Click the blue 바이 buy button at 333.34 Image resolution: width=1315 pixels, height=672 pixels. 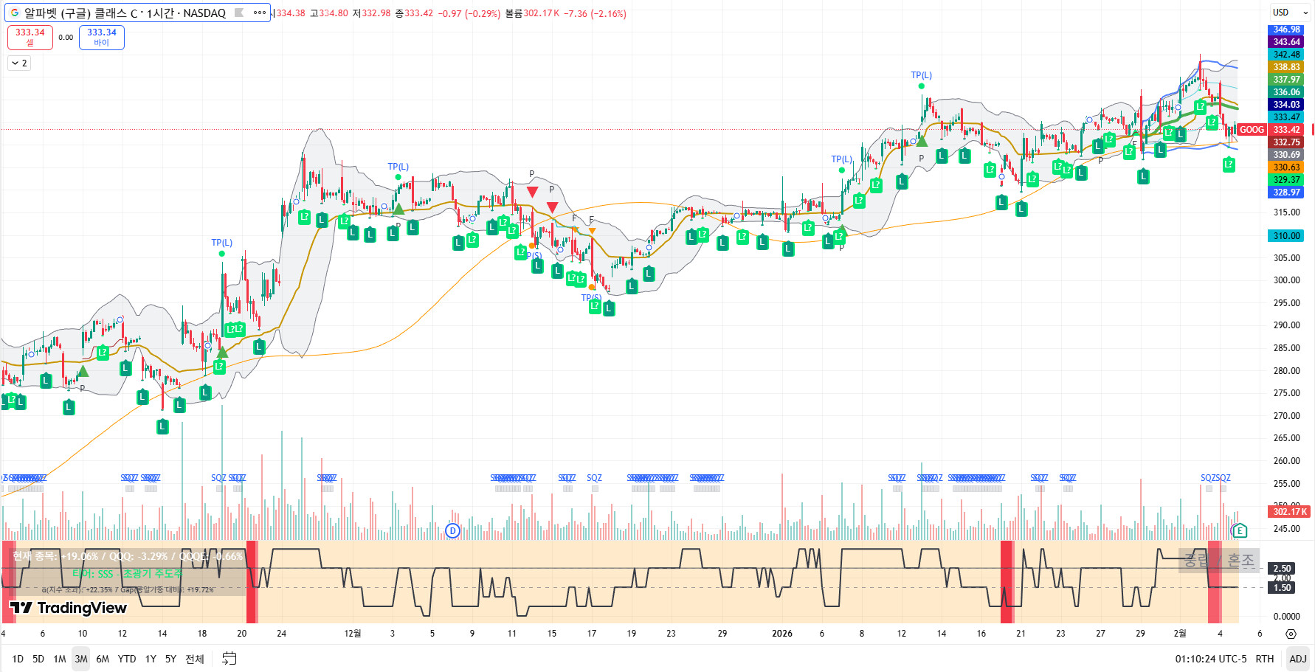pos(102,37)
